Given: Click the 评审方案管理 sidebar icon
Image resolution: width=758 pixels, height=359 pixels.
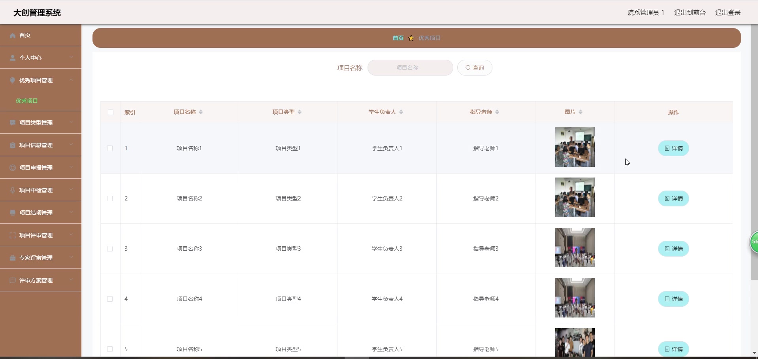Looking at the screenshot, I should (12, 280).
